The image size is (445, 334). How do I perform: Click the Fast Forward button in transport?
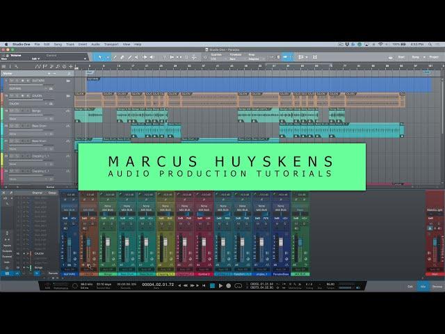point(192,285)
